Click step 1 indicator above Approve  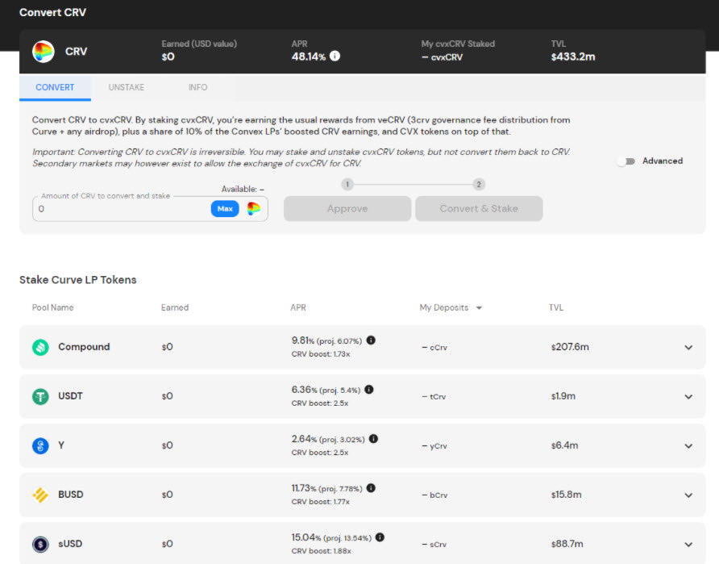[347, 185]
